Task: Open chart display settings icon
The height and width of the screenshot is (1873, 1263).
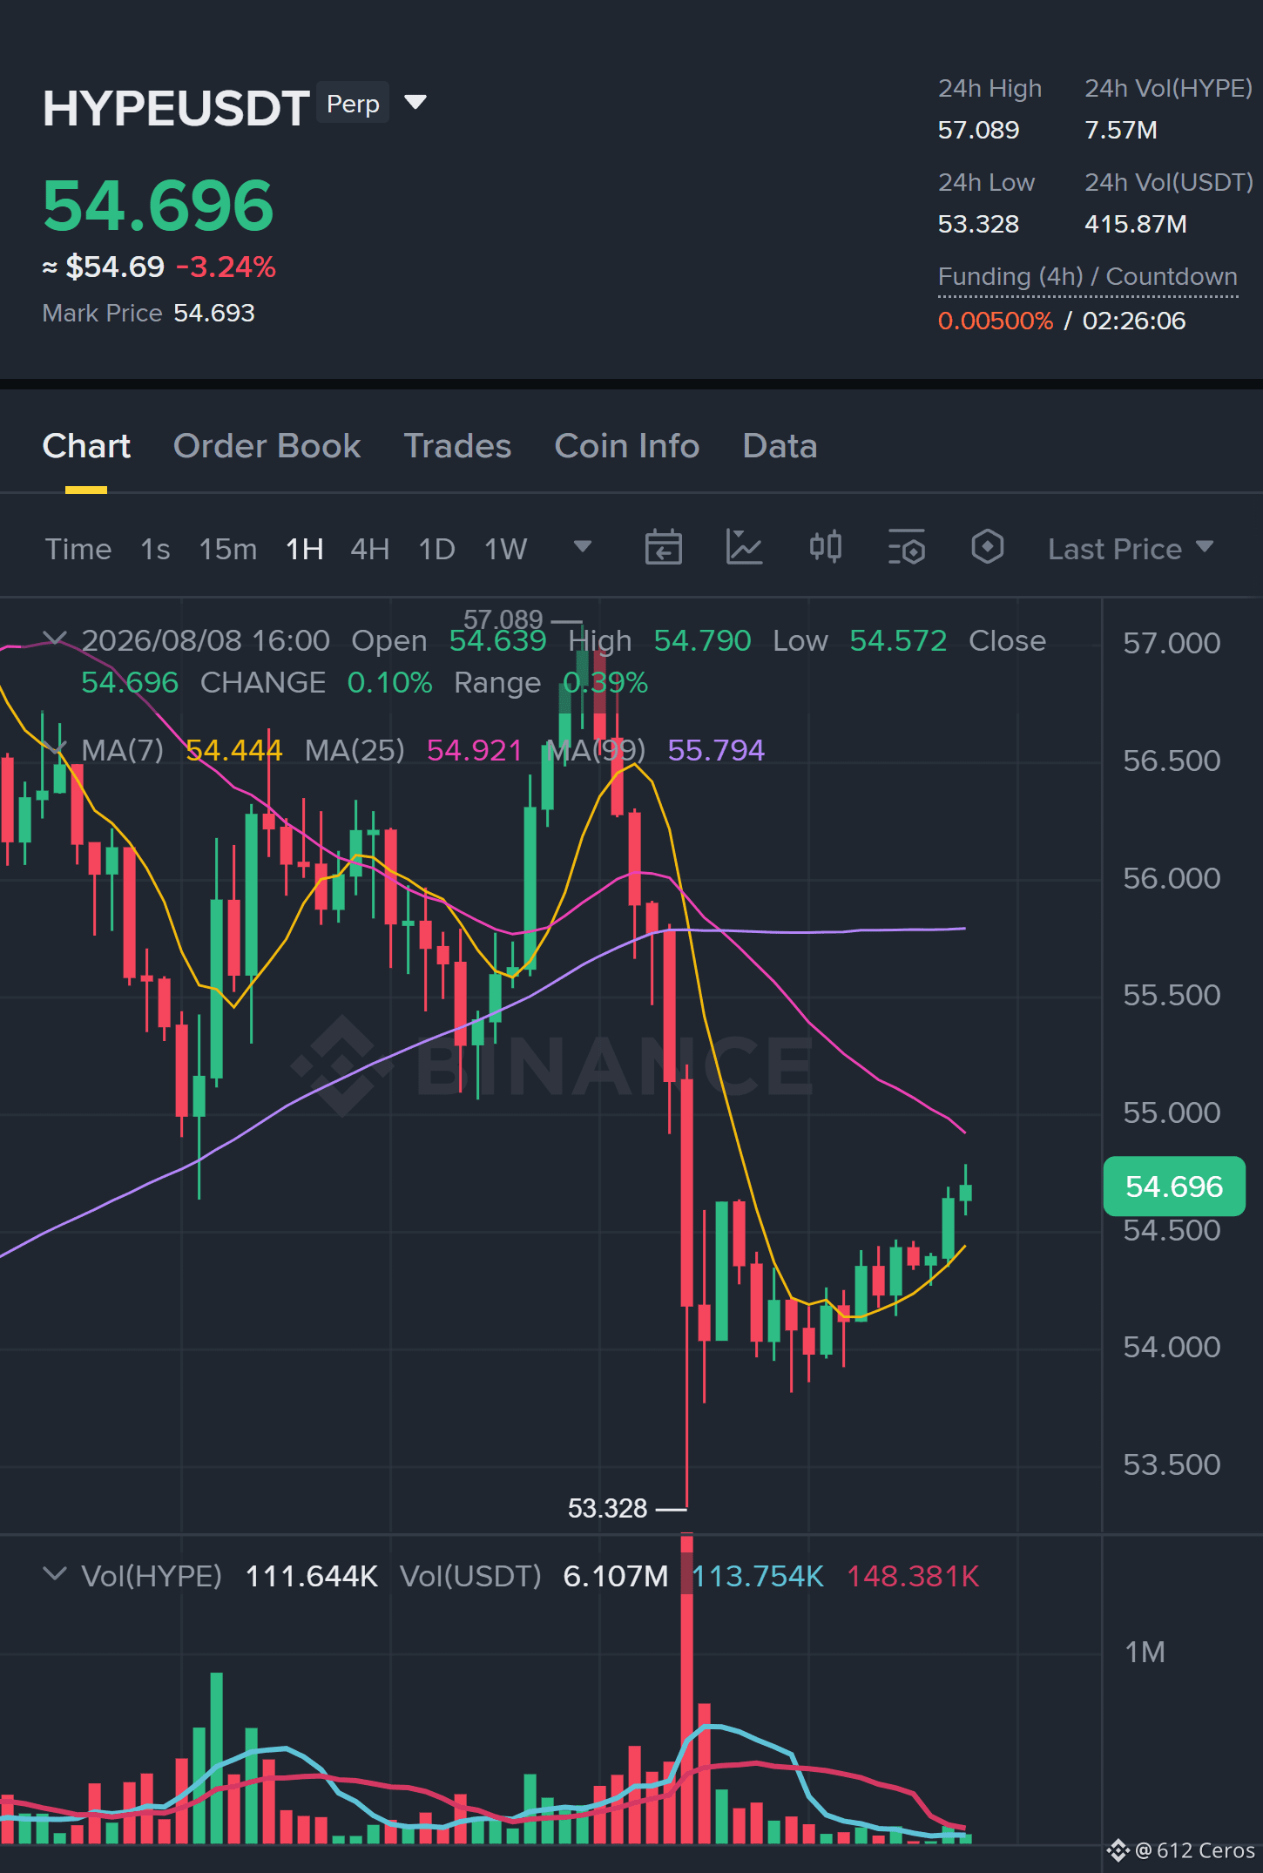Action: 906,548
